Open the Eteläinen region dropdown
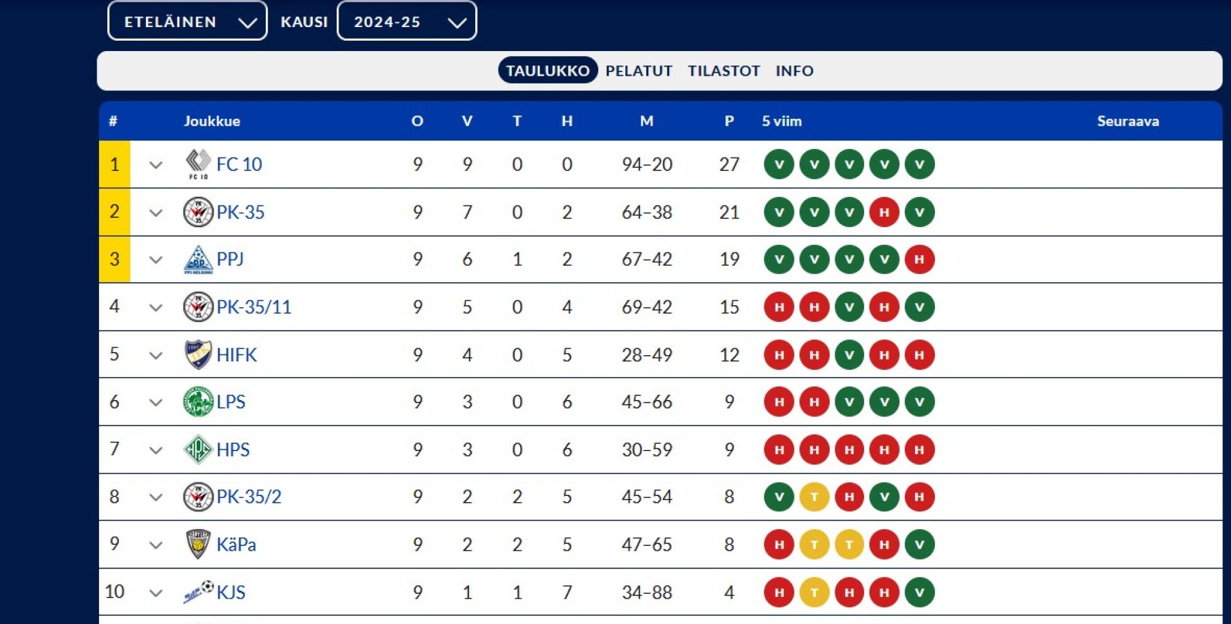The image size is (1231, 624). point(187,22)
